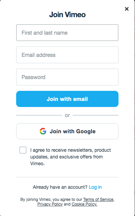Image resolution: width=135 pixels, height=216 pixels.
Task: Open the Log in link
Action: [x=95, y=187]
